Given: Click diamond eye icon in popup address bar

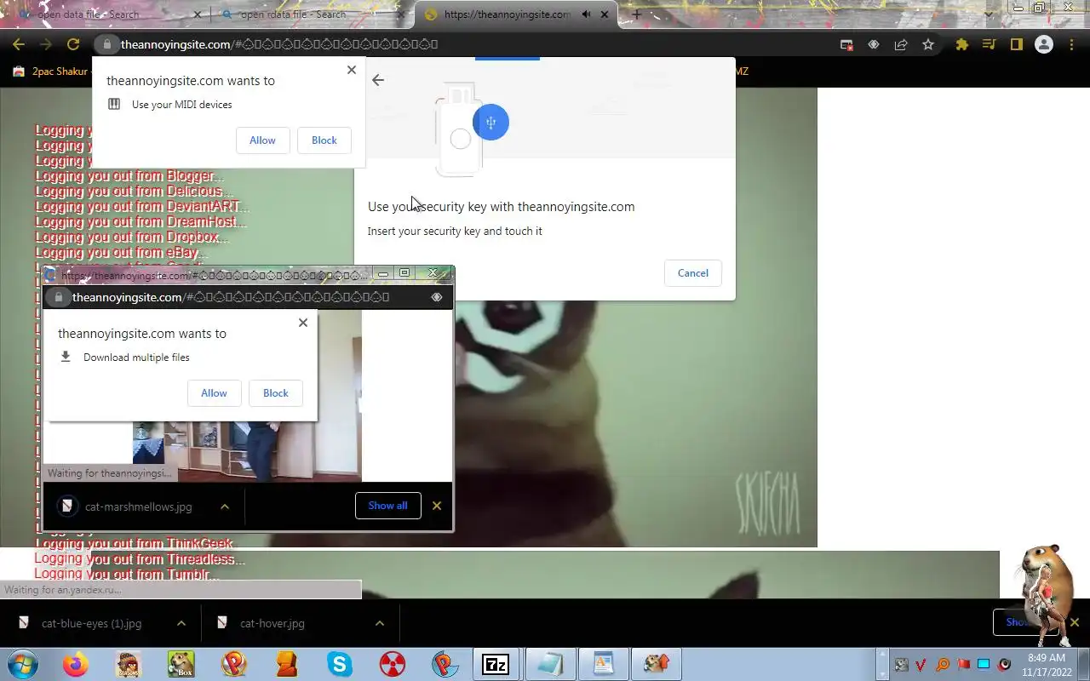Looking at the screenshot, I should pos(437,297).
